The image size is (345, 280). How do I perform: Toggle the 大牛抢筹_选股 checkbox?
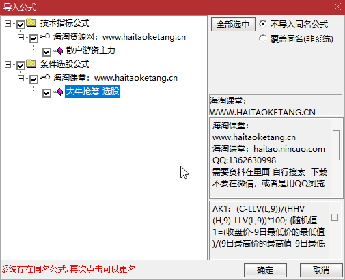(x=46, y=93)
